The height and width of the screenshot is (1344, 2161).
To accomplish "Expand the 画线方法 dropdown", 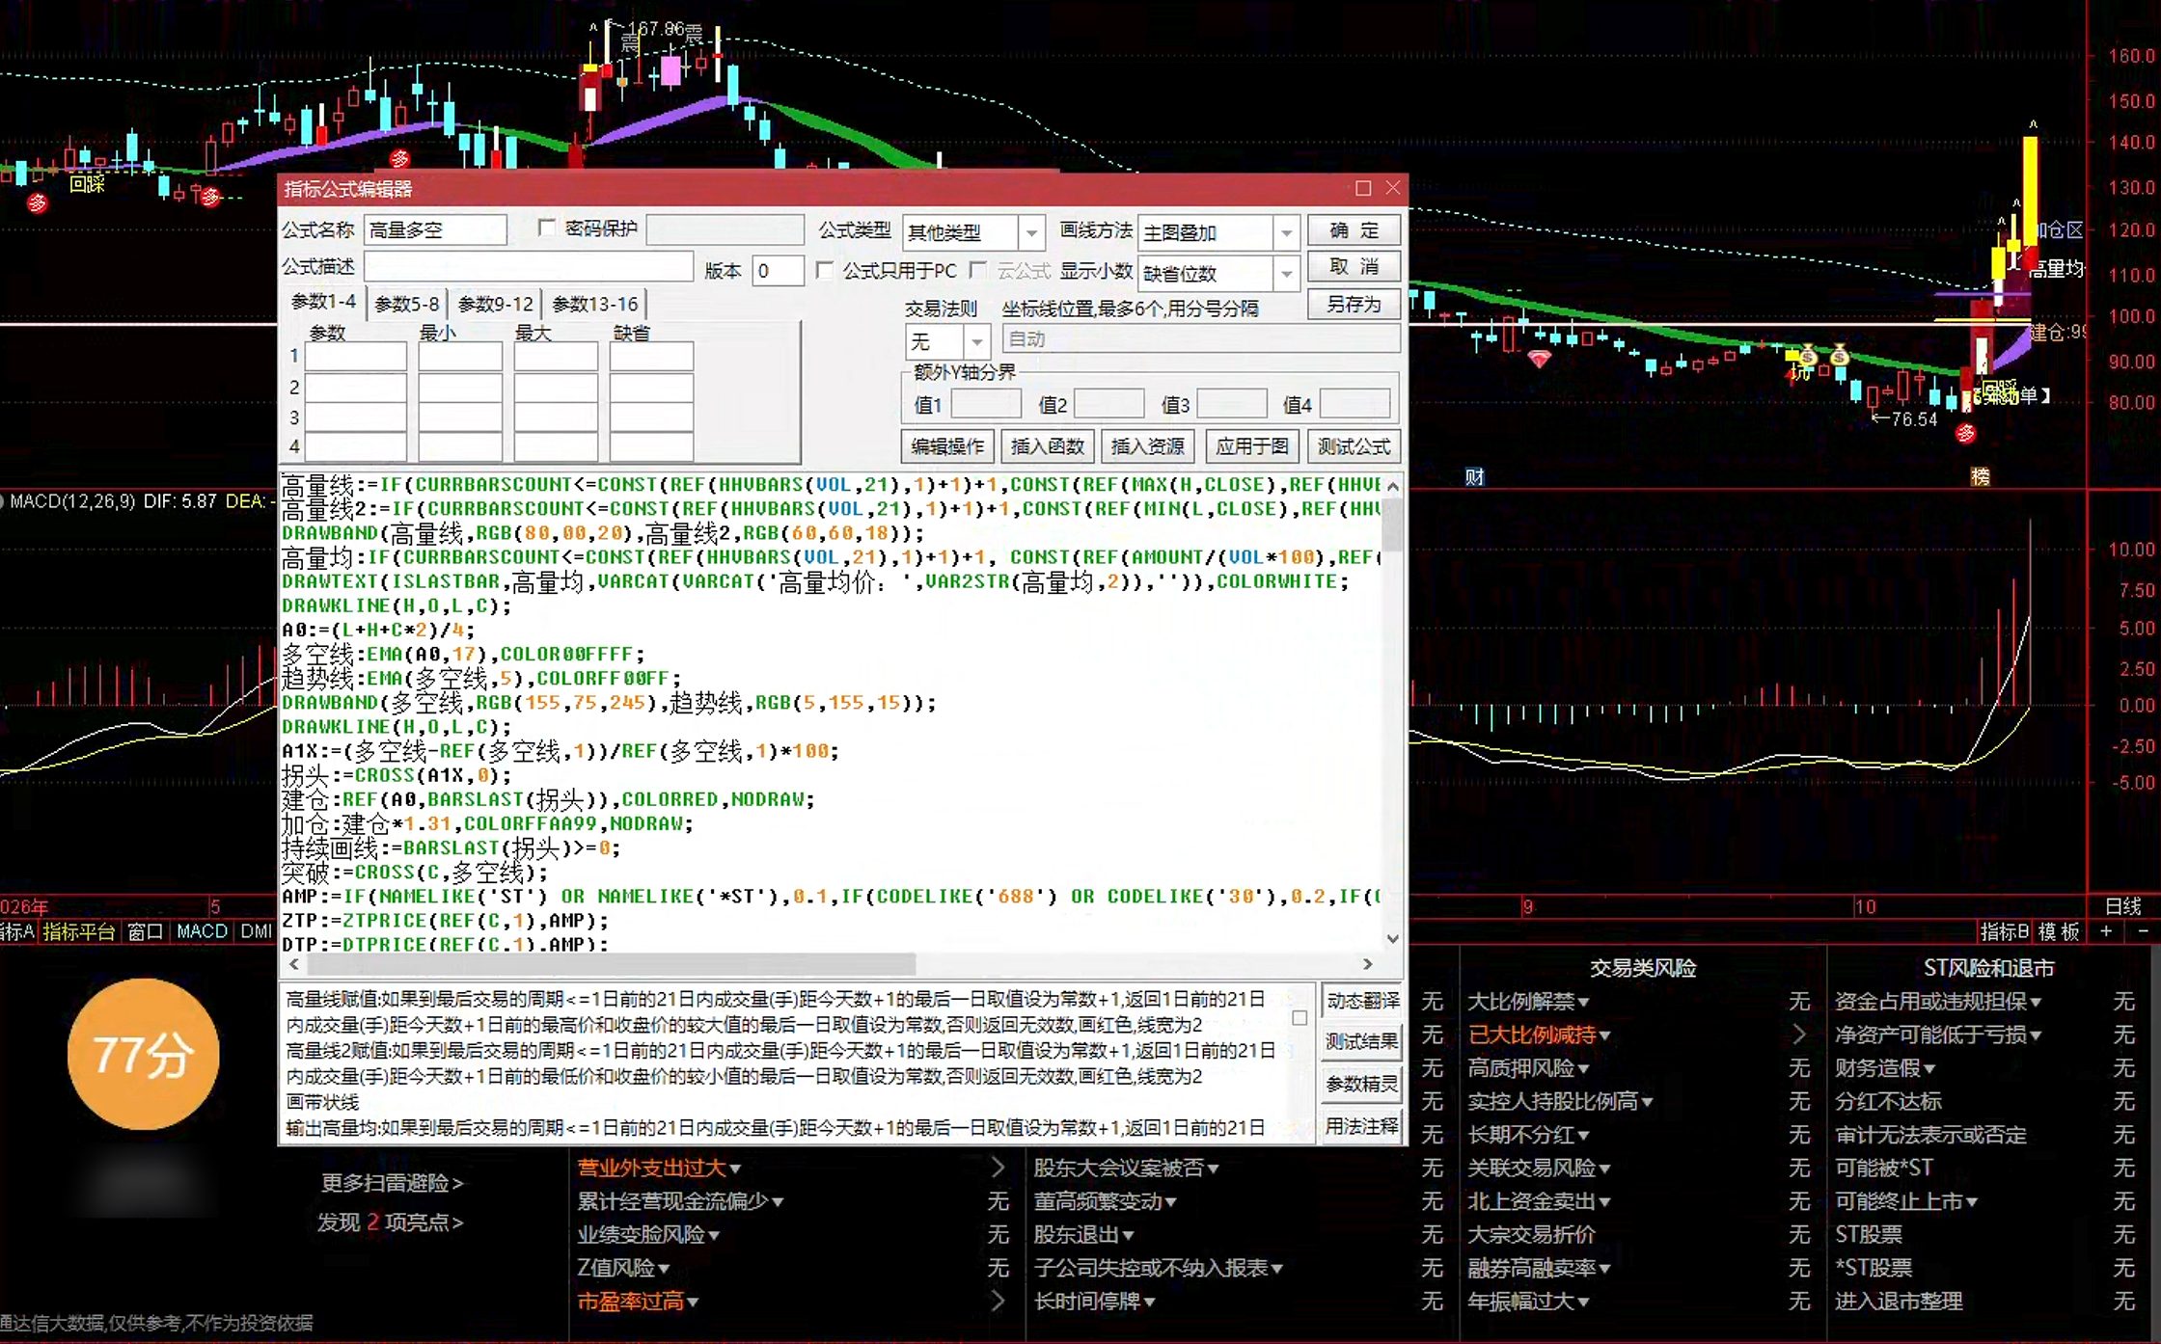I will [x=1286, y=233].
